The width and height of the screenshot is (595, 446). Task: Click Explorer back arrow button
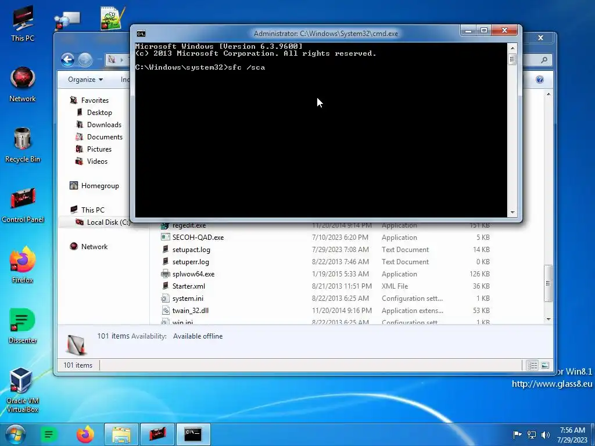click(x=67, y=60)
